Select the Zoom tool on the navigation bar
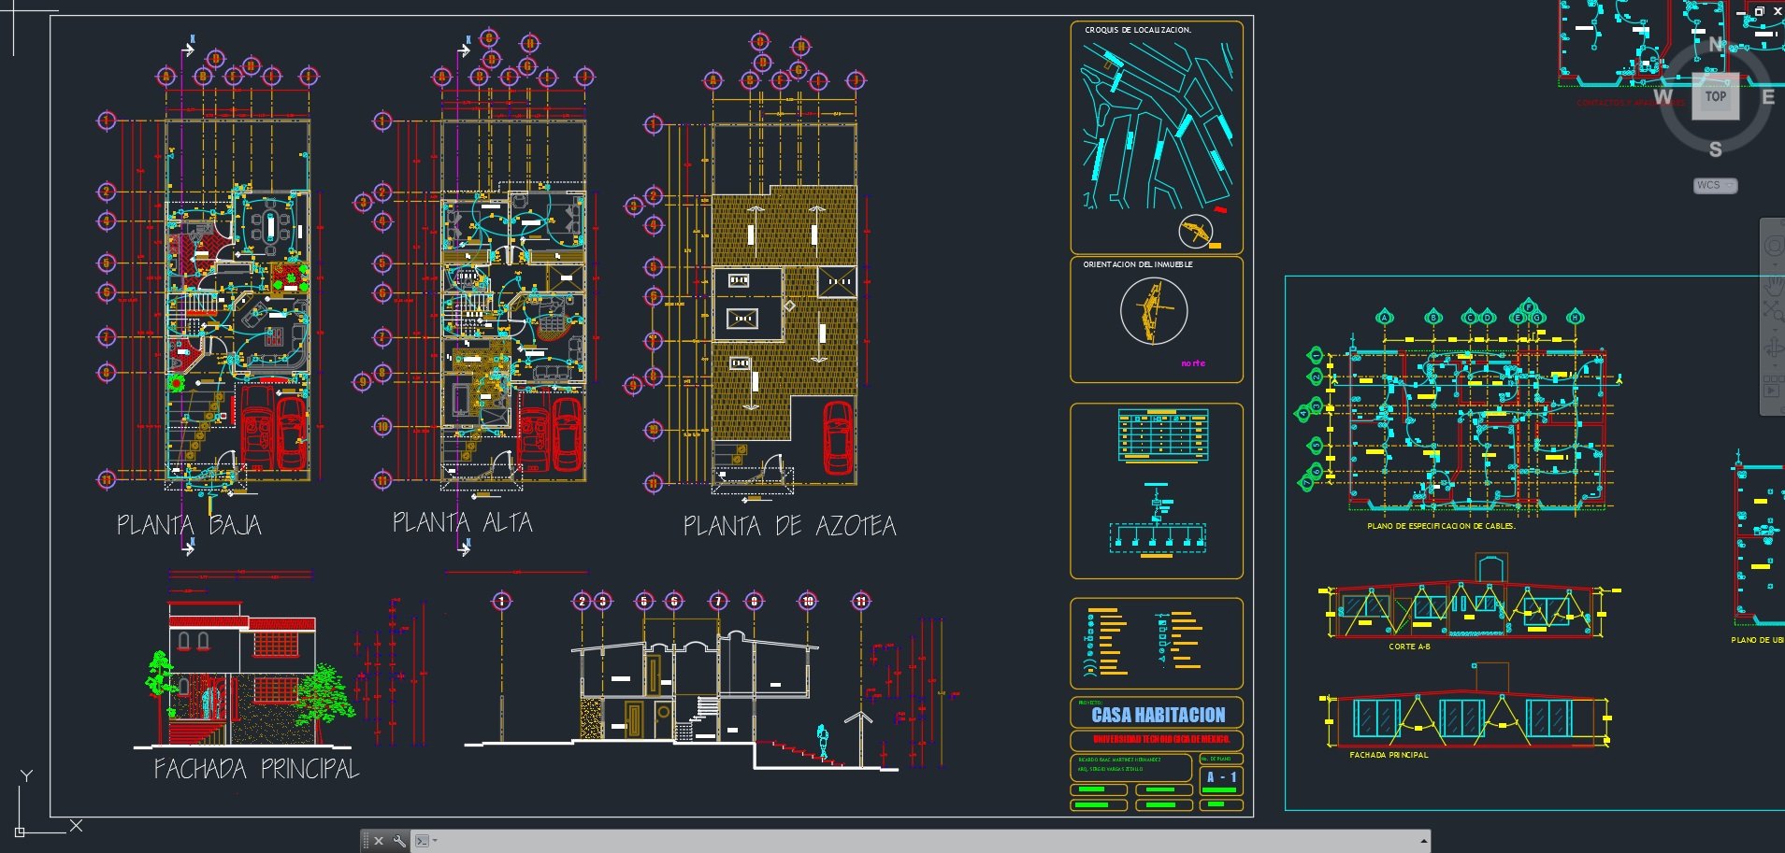Image resolution: width=1785 pixels, height=853 pixels. tap(1772, 309)
